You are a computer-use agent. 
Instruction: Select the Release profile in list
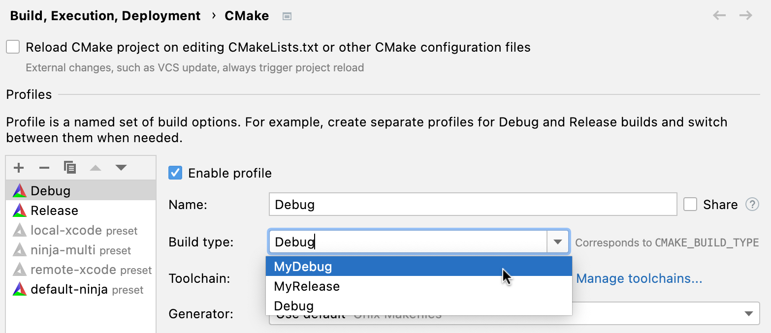54,211
